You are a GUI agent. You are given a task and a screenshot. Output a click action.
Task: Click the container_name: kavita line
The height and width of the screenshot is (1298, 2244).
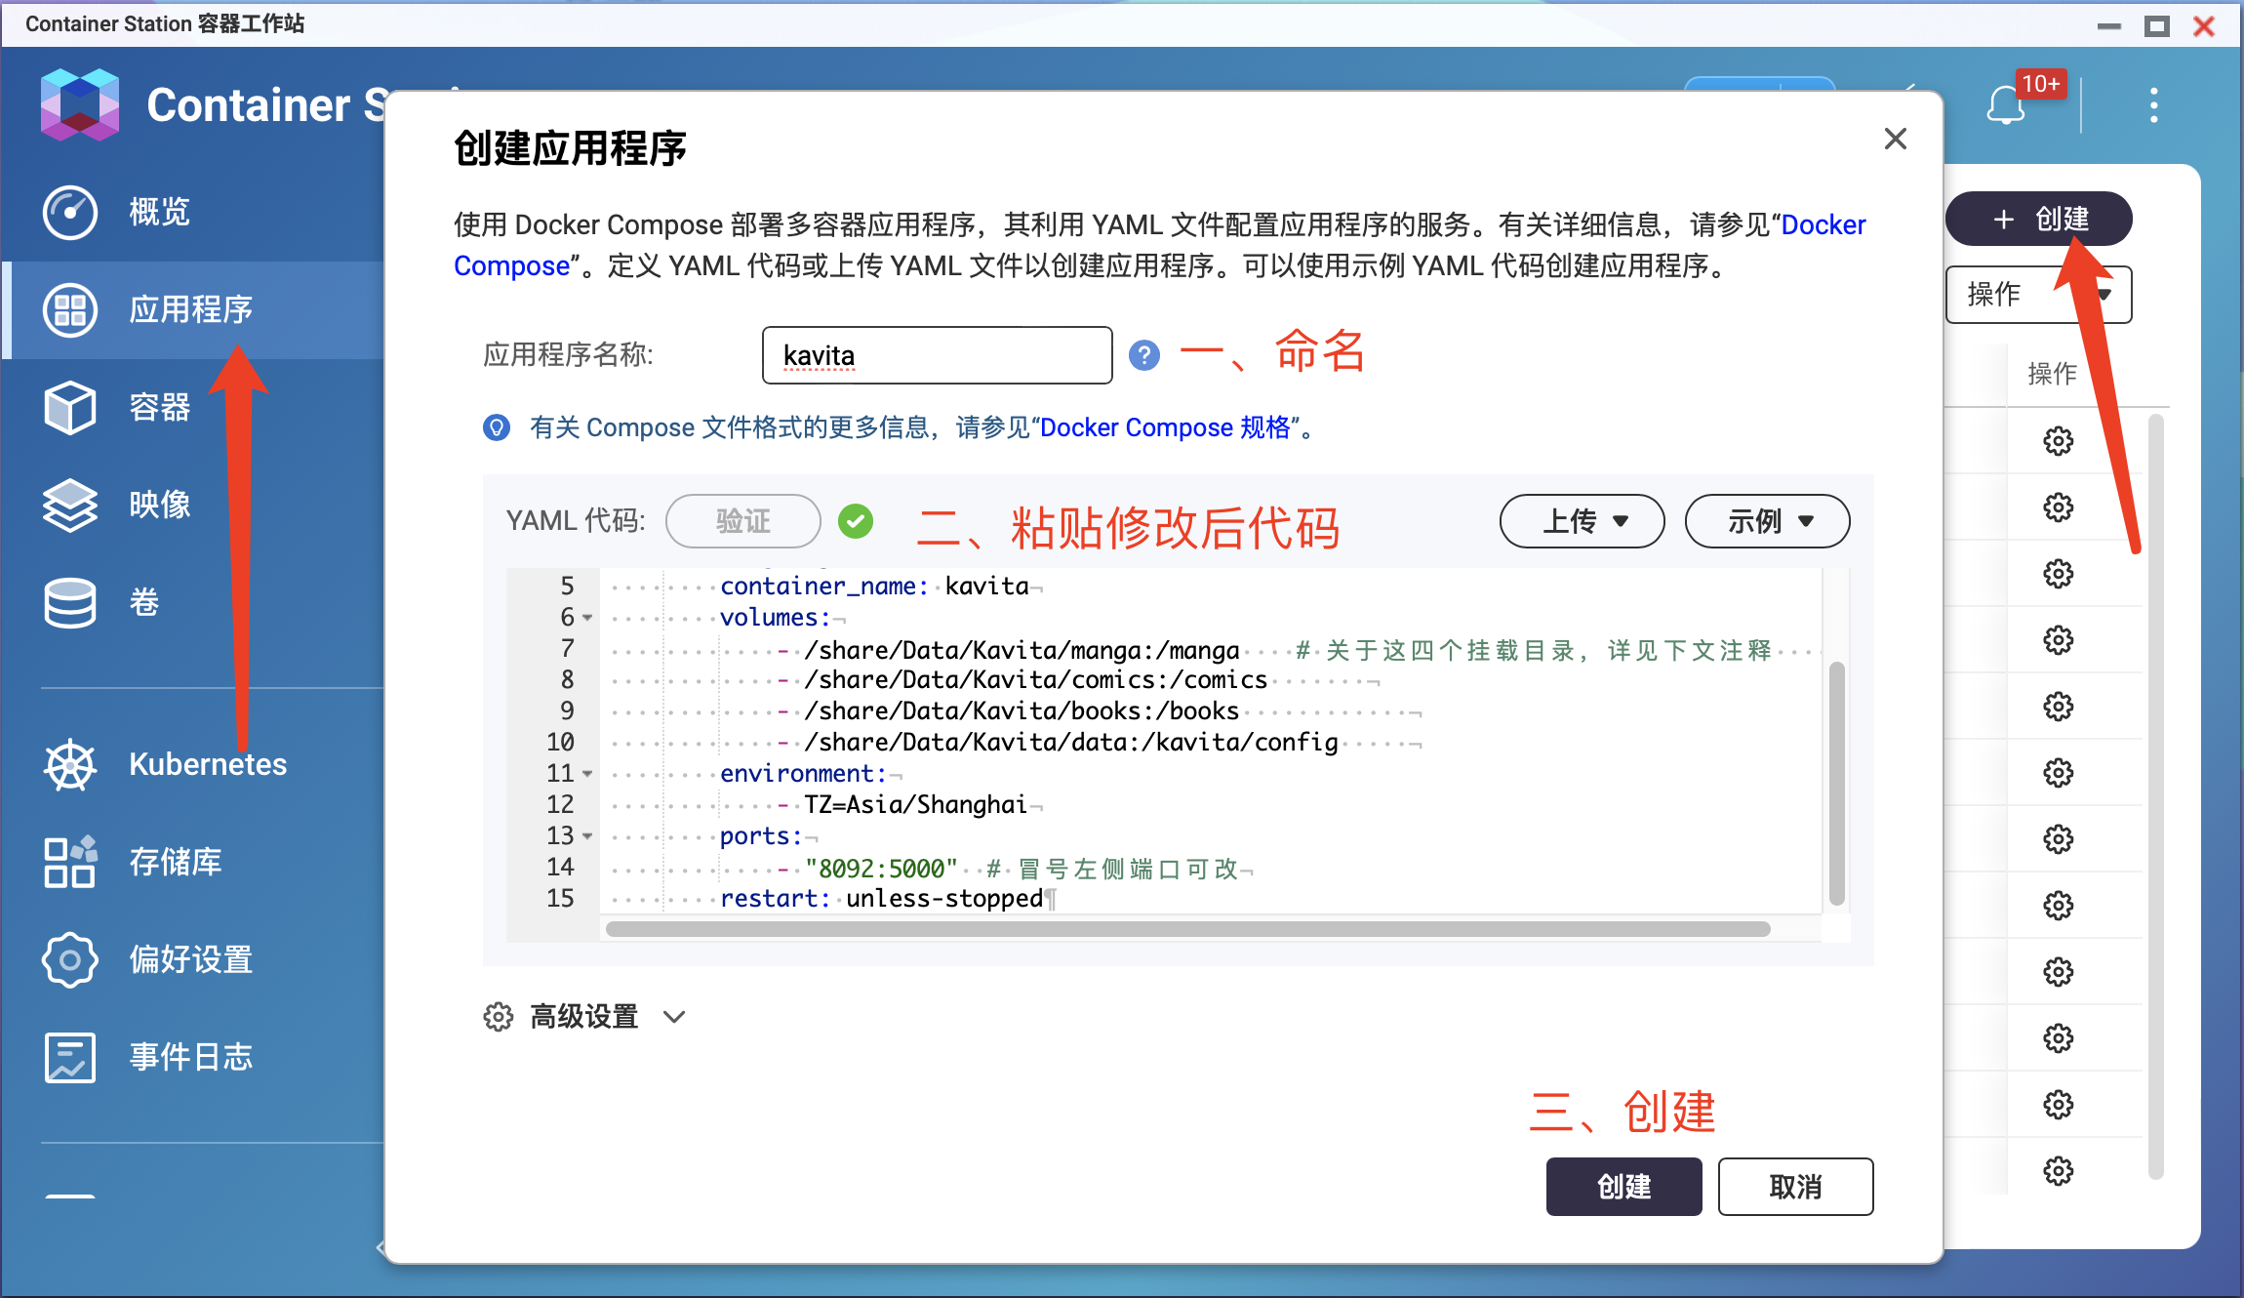[x=874, y=587]
